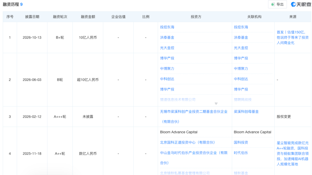
Task: Click the 导出 export button label
Action: point(280,4)
